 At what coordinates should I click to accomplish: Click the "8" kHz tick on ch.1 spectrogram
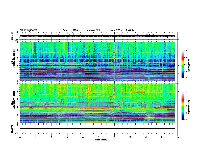click(x=18, y=50)
